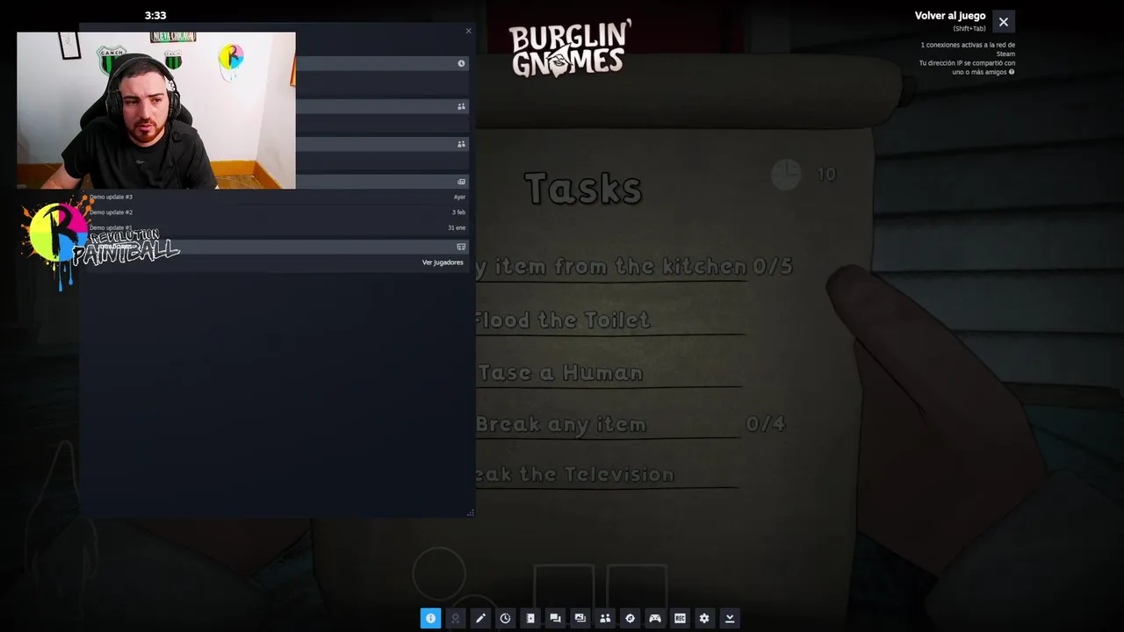The image size is (1124, 632).
Task: Open the web browser compass icon
Action: 630,618
